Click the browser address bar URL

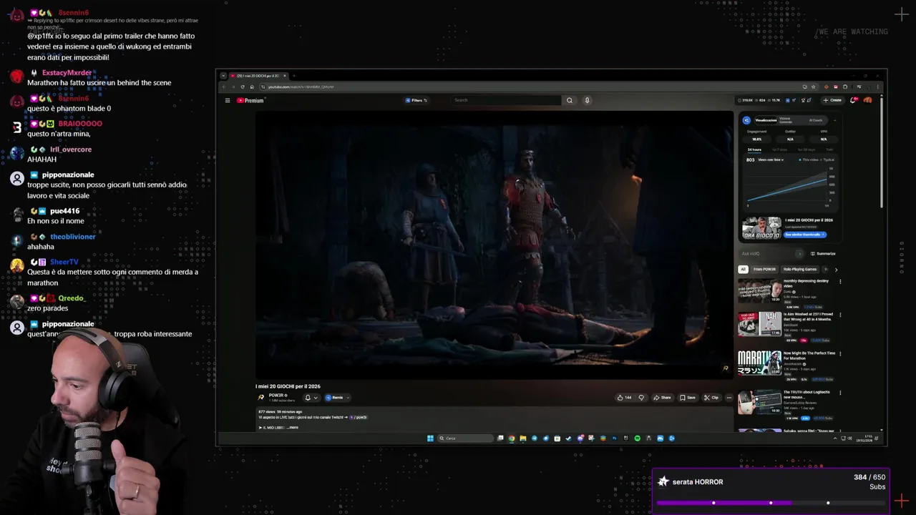tap(301, 87)
